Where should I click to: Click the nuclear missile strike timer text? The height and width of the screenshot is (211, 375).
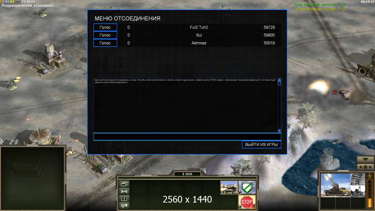tap(319, 5)
